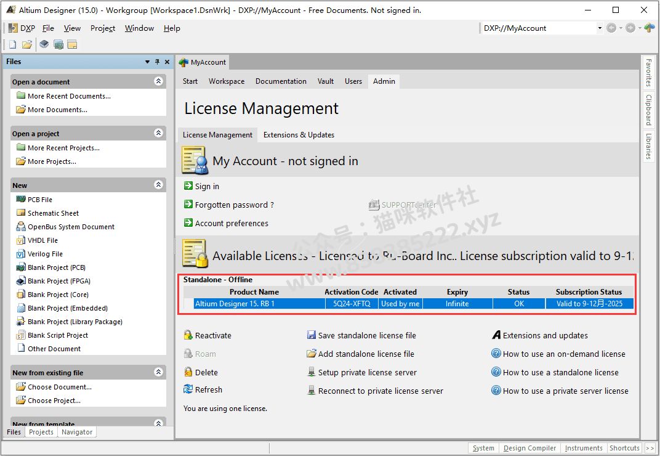This screenshot has width=660, height=456.
Task: Go to the home page signpost icon
Action: coord(649,28)
